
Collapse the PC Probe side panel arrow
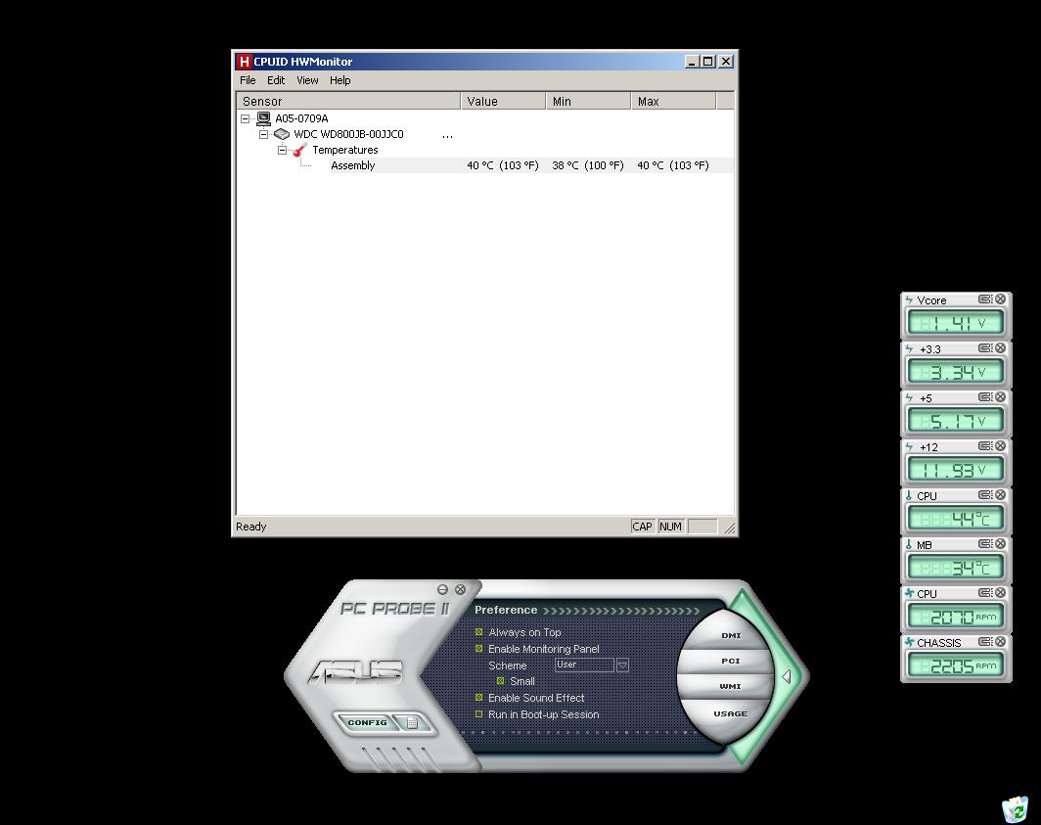click(787, 677)
